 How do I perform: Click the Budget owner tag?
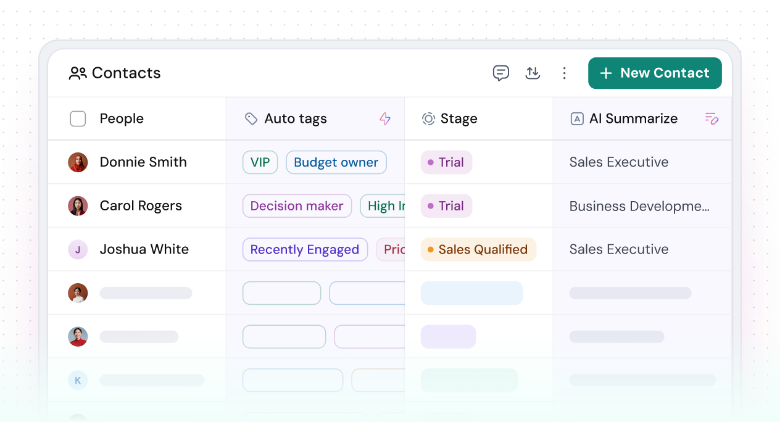pyautogui.click(x=336, y=162)
